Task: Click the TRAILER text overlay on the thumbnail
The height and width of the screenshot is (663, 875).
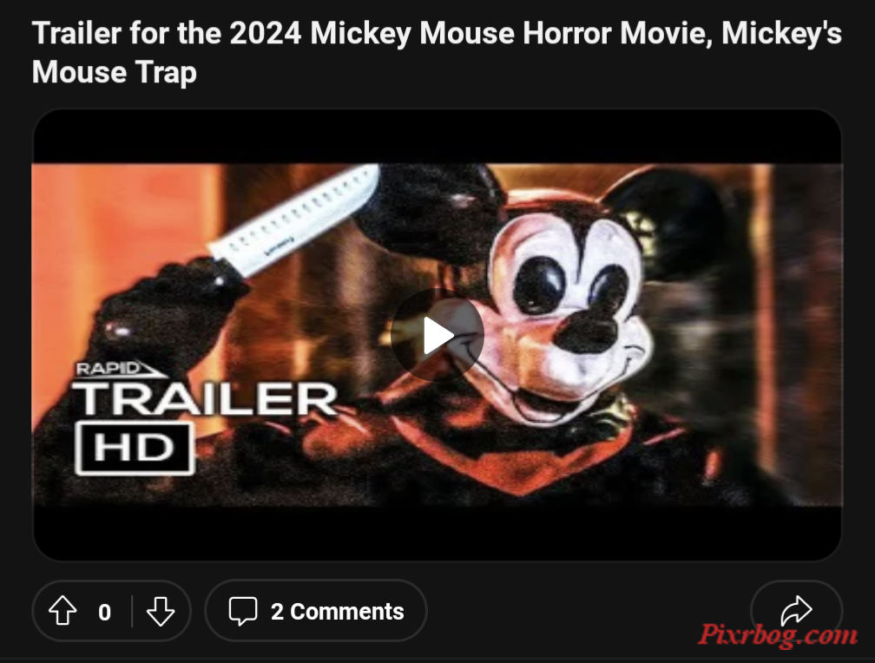Action: (206, 398)
